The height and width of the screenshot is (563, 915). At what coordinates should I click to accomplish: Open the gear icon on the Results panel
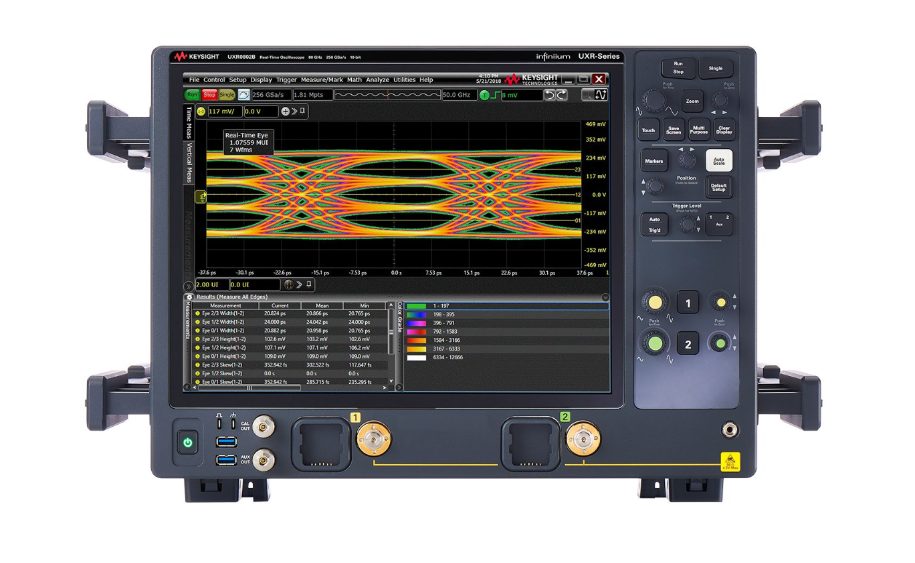(x=190, y=297)
